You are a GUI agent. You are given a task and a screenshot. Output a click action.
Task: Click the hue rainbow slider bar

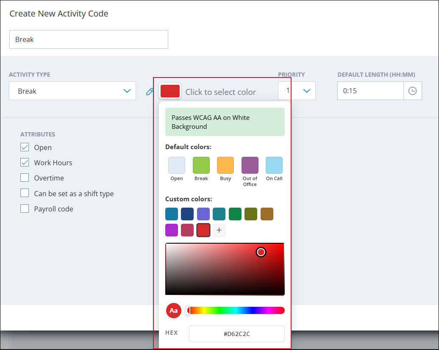pos(236,311)
